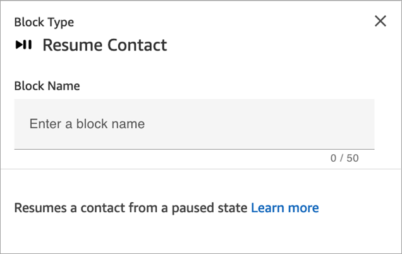Click the word 'Resume' in the block title
This screenshot has width=402, height=254.
[x=70, y=45]
